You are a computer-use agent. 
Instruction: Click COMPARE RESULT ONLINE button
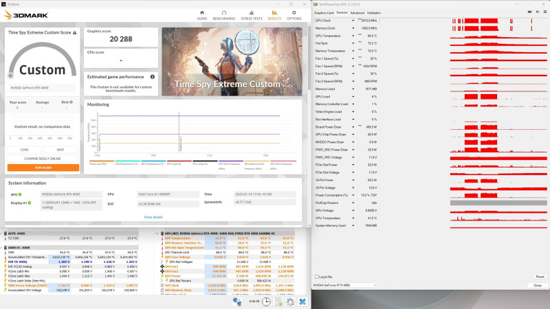43,159
